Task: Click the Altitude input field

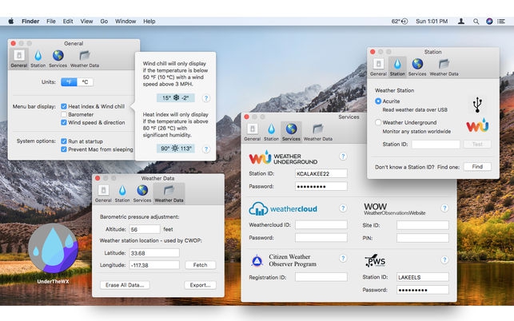Action: pos(145,229)
